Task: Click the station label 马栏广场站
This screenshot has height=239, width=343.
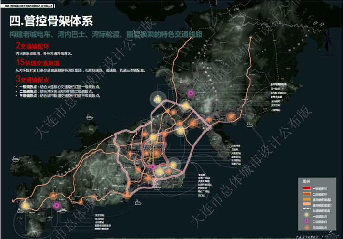Action: pos(204,191)
